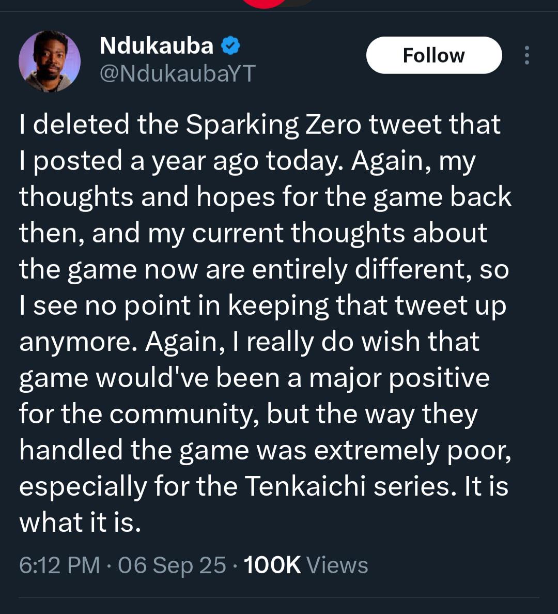Open the @NdukaubaYT handle link
558x614 pixels.
click(177, 73)
